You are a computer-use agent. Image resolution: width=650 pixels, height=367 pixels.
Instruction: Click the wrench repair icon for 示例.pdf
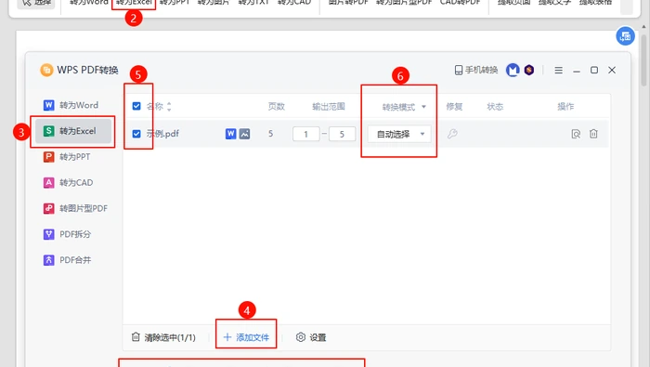[x=452, y=134]
